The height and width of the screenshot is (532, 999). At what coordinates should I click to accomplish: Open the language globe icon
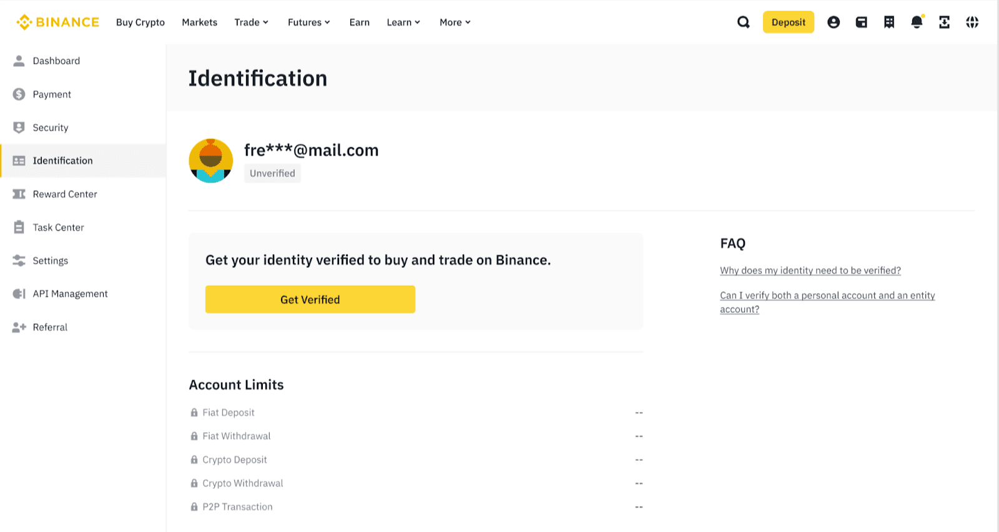point(972,22)
